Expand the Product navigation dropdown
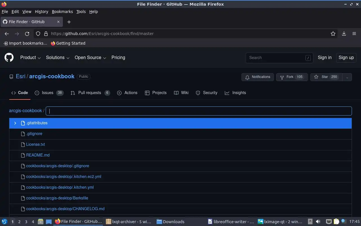 pos(30,58)
